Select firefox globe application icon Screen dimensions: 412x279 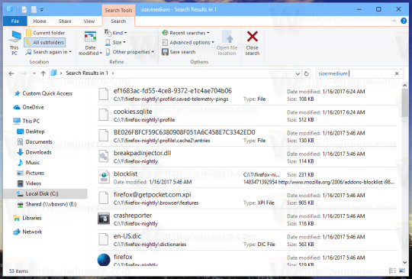coord(104,260)
